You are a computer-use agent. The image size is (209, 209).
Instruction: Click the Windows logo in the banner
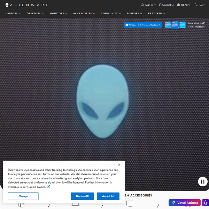[127, 25]
